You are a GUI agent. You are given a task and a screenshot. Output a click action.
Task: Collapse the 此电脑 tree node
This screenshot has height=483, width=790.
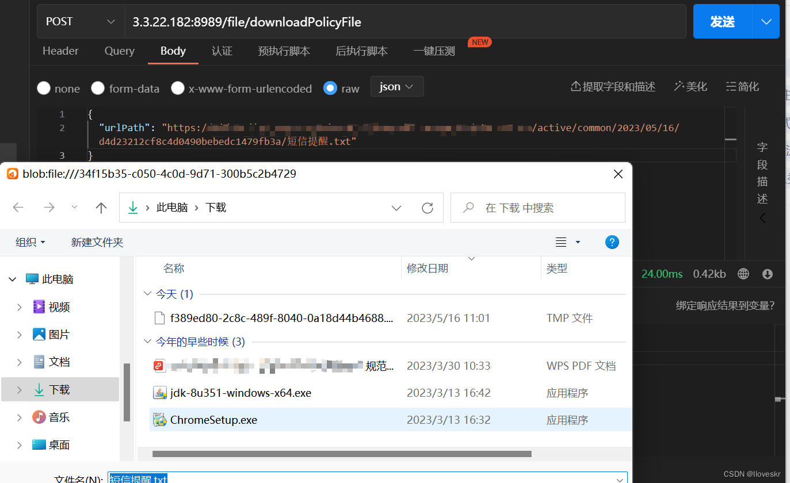click(13, 279)
